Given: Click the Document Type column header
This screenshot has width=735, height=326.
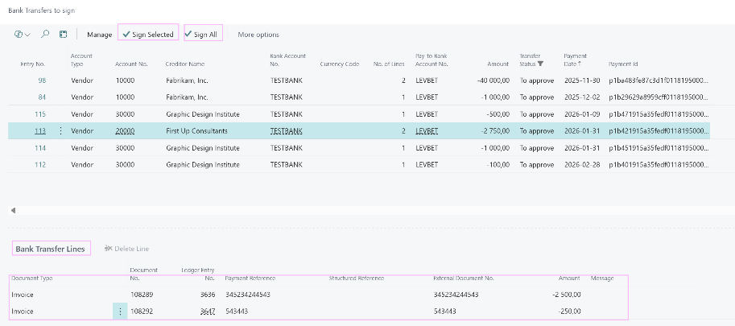Looking at the screenshot, I should [x=32, y=279].
